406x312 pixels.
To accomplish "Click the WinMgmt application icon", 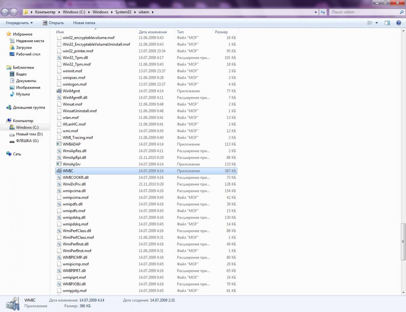I will click(59, 91).
